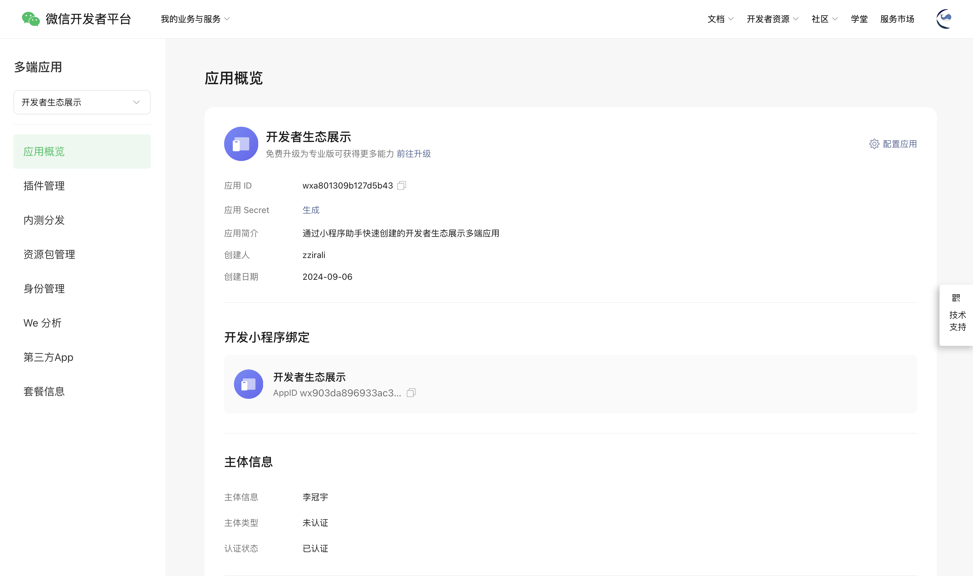Click the 多端应用 sidebar heading
Image resolution: width=973 pixels, height=576 pixels.
[x=38, y=67]
